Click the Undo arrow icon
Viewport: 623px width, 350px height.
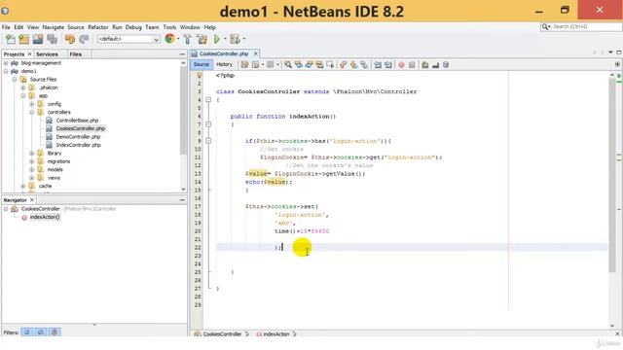(x=69, y=39)
